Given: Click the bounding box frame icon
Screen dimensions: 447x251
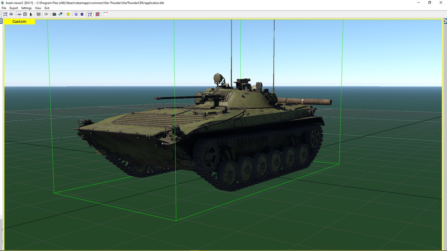Looking at the screenshot, I should point(90,14).
